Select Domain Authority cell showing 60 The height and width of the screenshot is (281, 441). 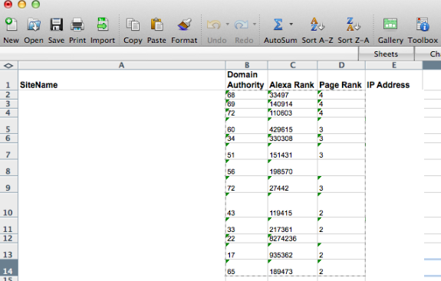click(247, 126)
